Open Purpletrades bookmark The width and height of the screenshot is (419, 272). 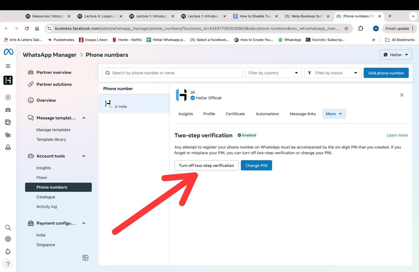point(61,40)
